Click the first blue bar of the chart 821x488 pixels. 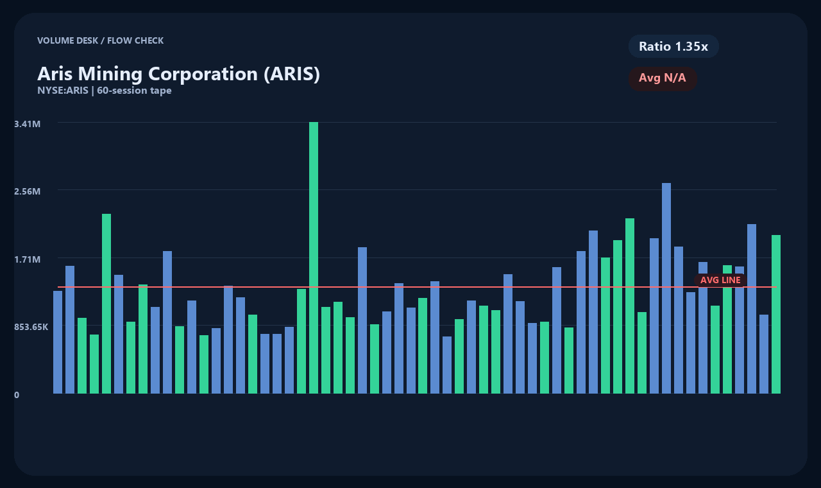(58, 342)
